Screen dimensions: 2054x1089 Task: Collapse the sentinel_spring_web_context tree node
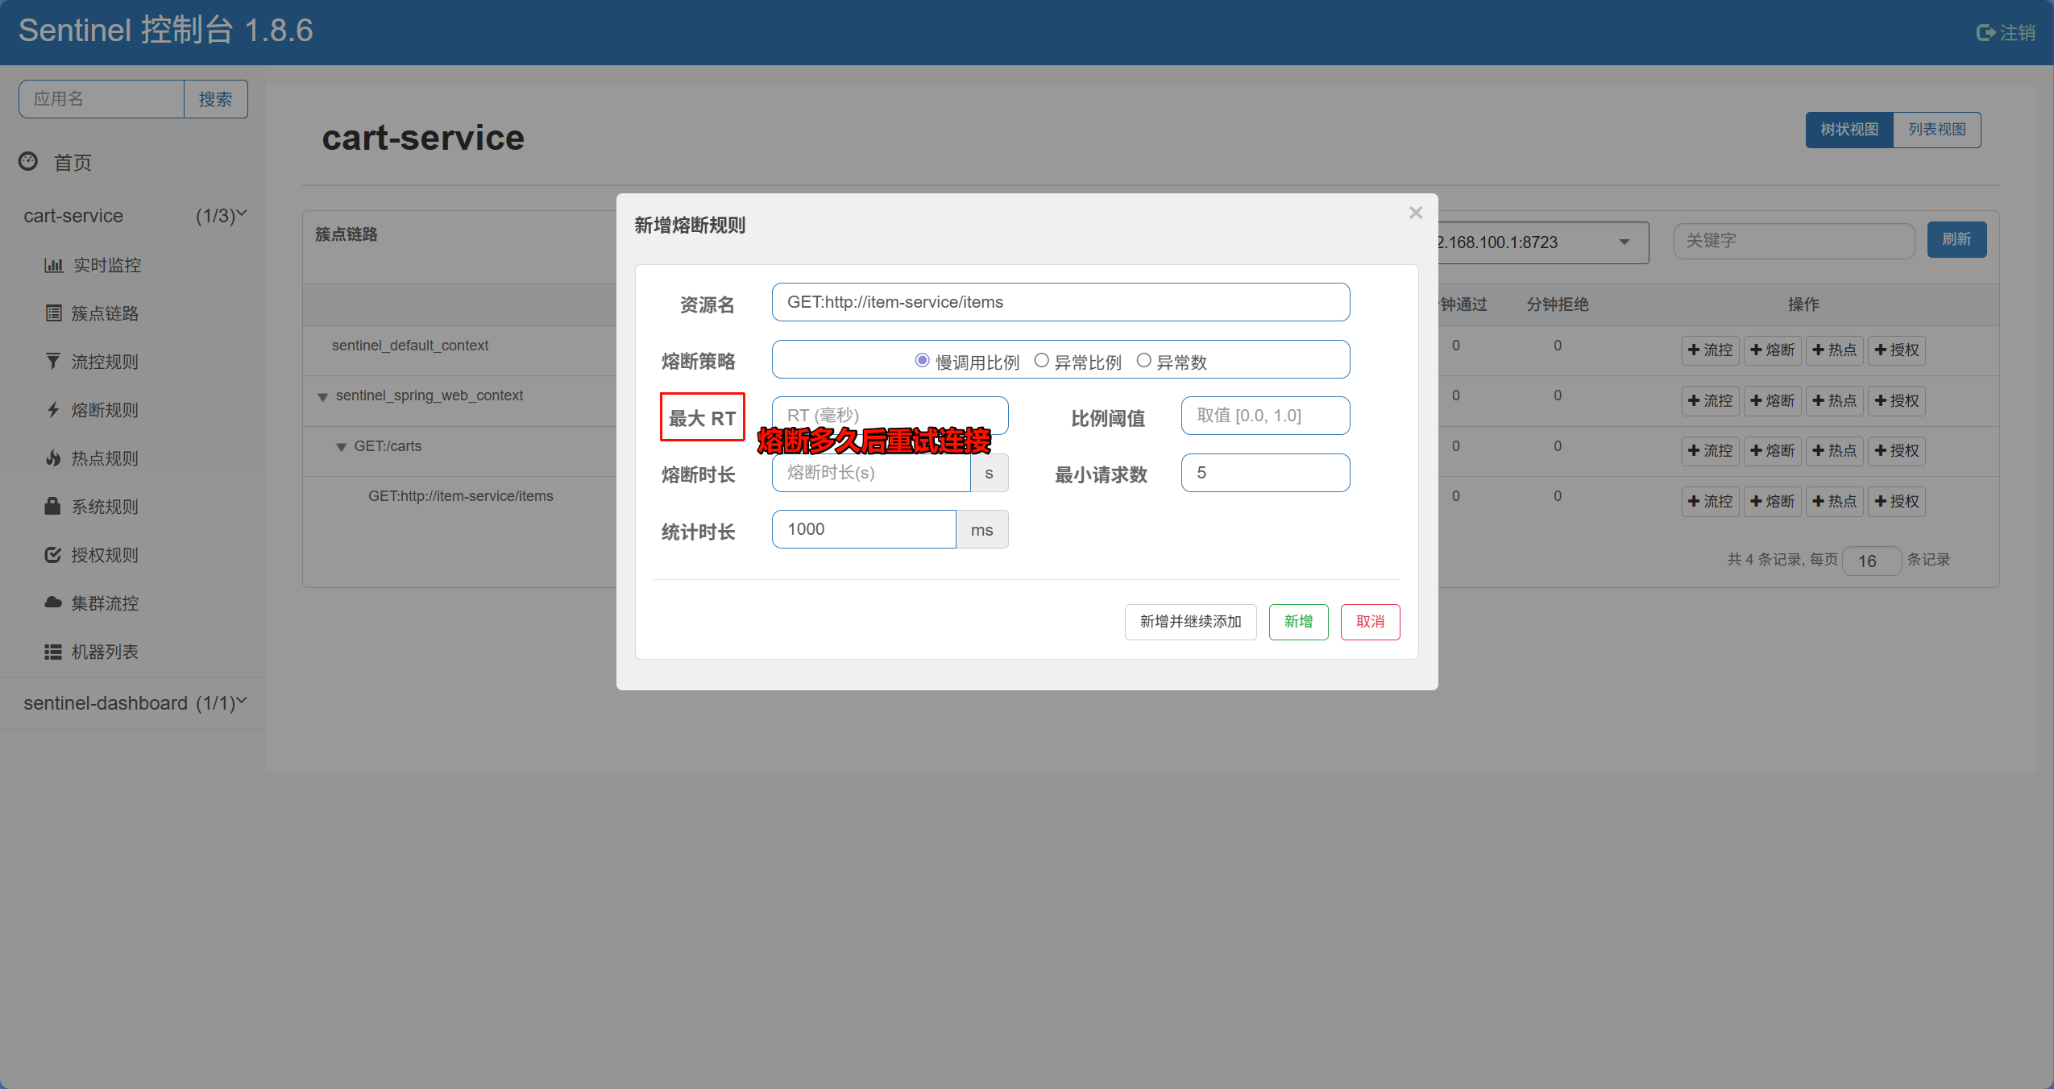323,396
